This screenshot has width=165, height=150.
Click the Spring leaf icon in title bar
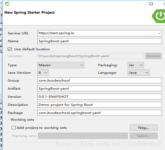(x=7, y=4)
